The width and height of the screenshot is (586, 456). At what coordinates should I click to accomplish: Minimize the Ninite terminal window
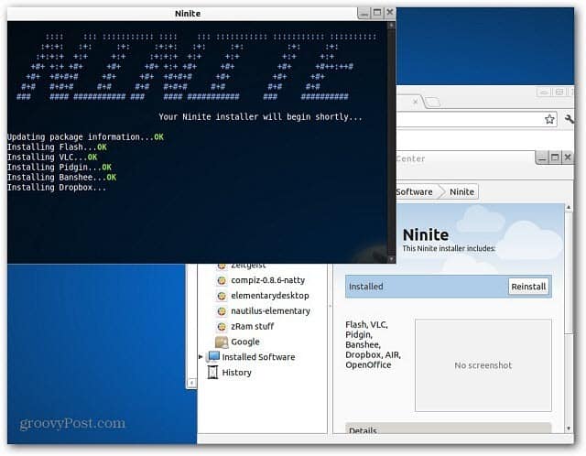364,13
